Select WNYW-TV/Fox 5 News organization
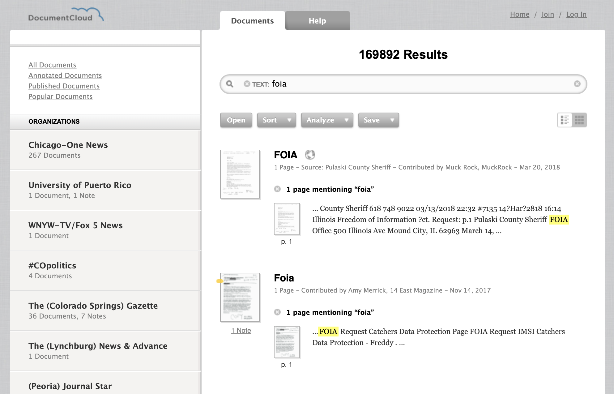This screenshot has height=394, width=614. pos(105,230)
